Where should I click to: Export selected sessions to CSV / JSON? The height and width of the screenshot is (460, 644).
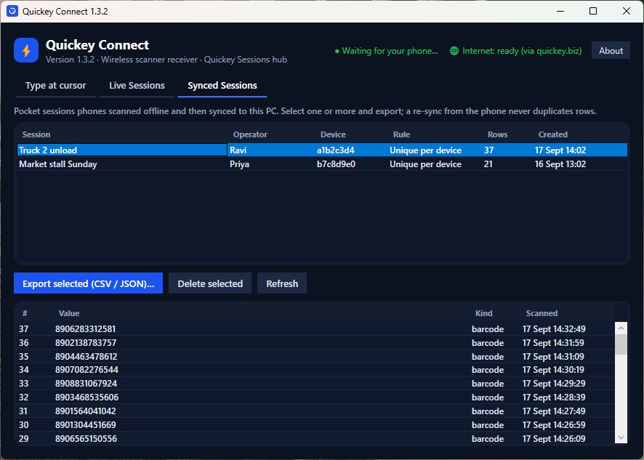coord(88,283)
